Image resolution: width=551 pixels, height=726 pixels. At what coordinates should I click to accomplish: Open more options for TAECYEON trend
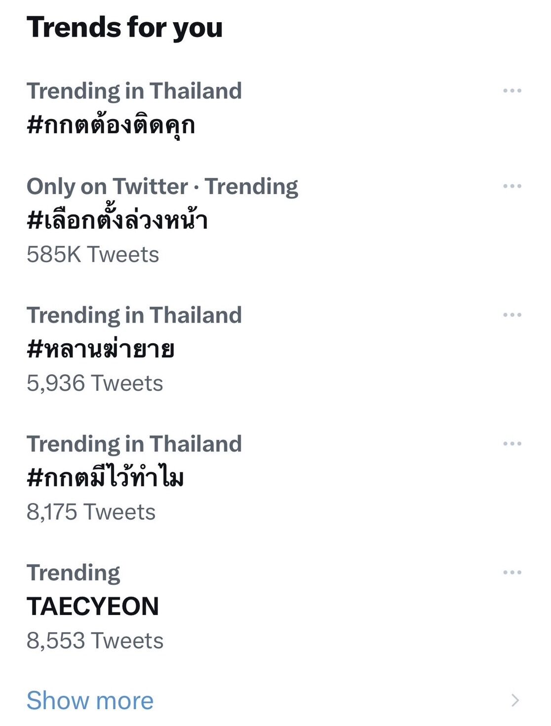(x=512, y=572)
